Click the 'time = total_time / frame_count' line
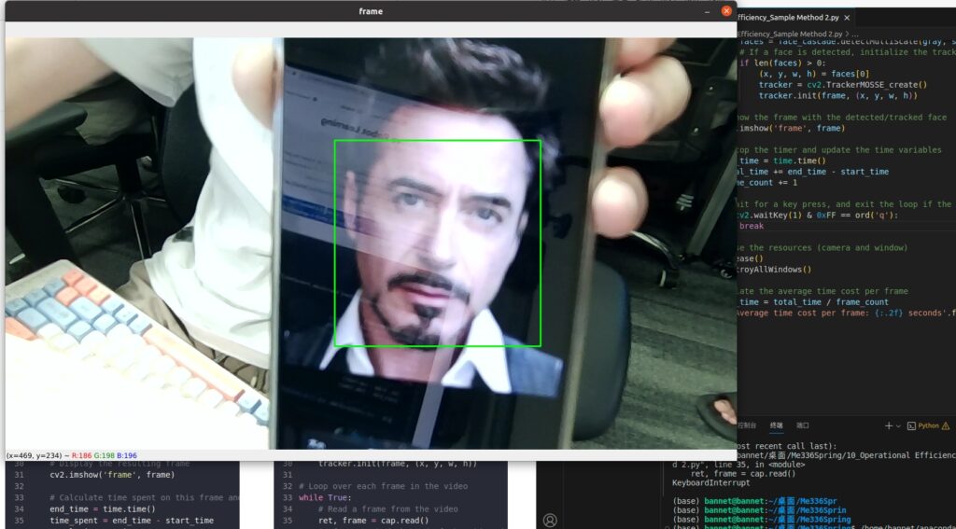 coord(813,302)
